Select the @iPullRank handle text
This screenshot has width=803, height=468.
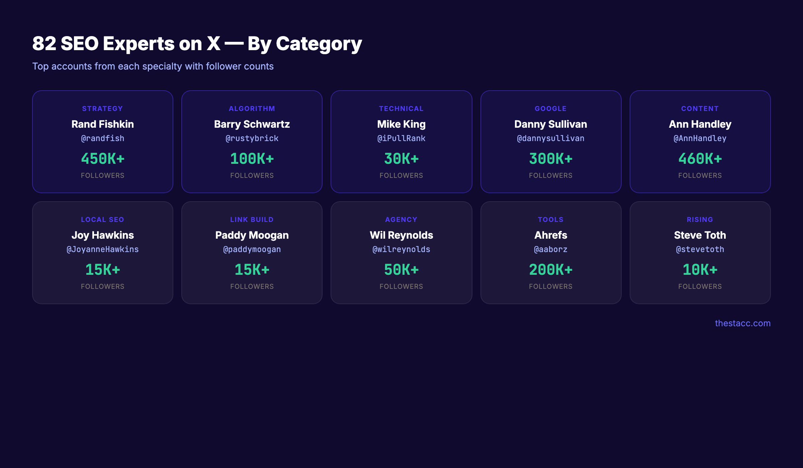coord(401,138)
